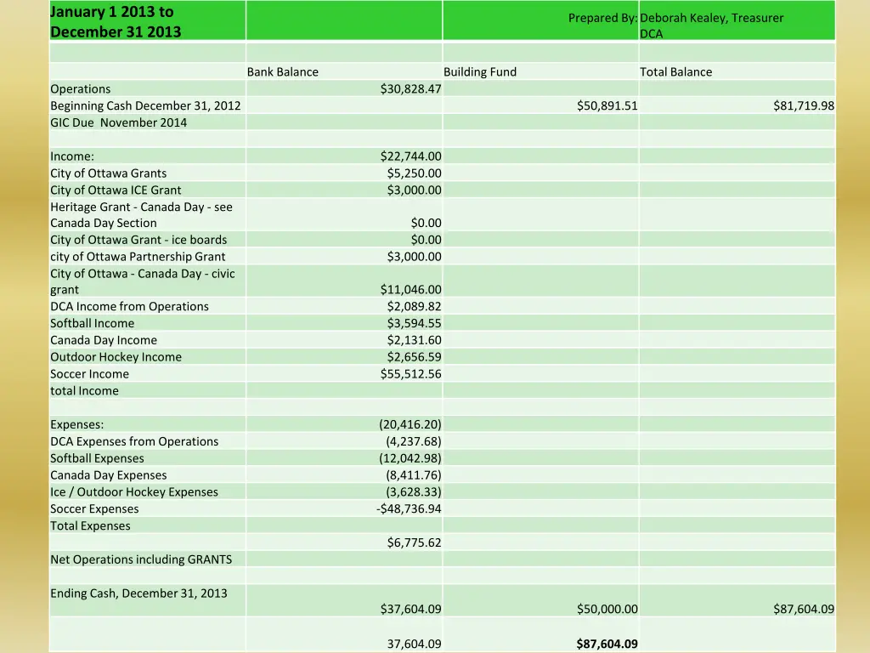
Task: Click the 'Soccer Income' label
Action: click(x=89, y=374)
